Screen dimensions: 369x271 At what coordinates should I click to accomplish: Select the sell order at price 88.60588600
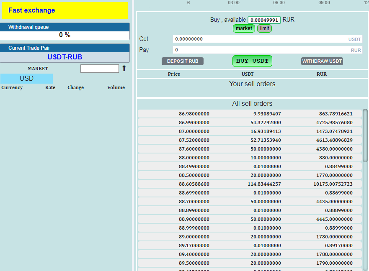pyautogui.click(x=250, y=184)
